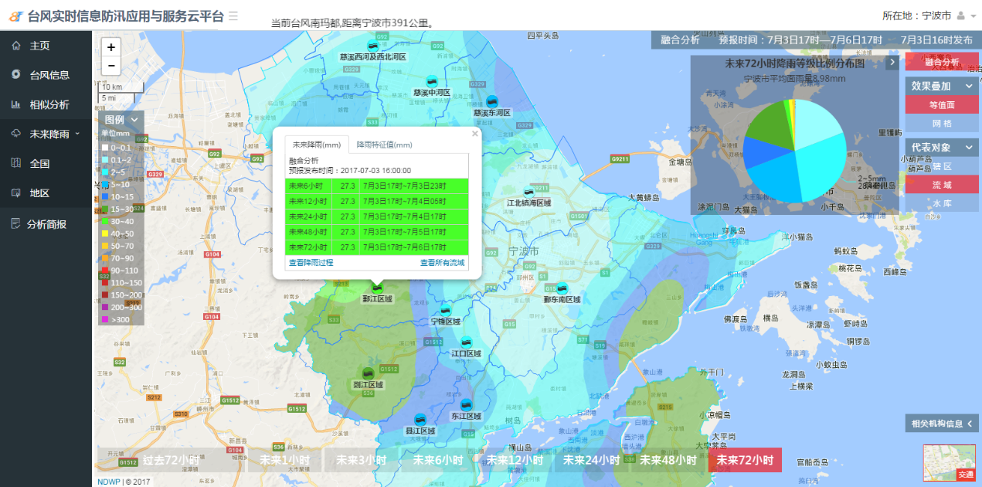Click the 慈溪中河区 basin marker icon
This screenshot has width=982, height=487.
432,81
